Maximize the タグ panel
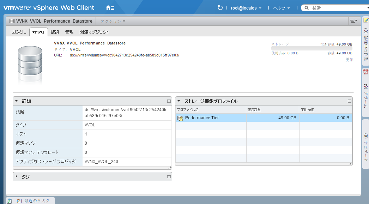Screen dimensions: 369x204 169,176
